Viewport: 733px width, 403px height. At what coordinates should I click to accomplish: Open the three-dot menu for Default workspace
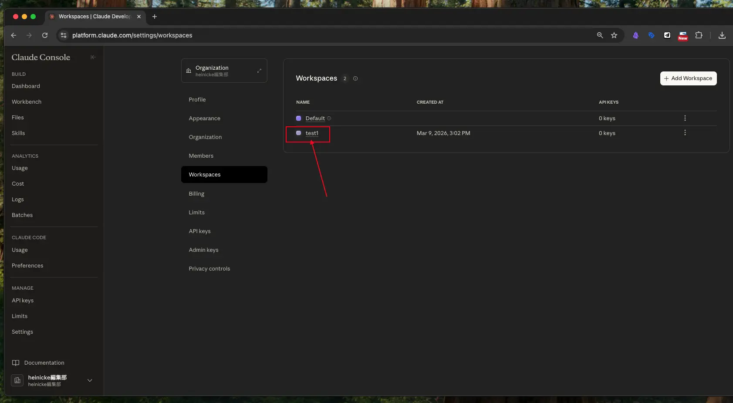pos(685,118)
